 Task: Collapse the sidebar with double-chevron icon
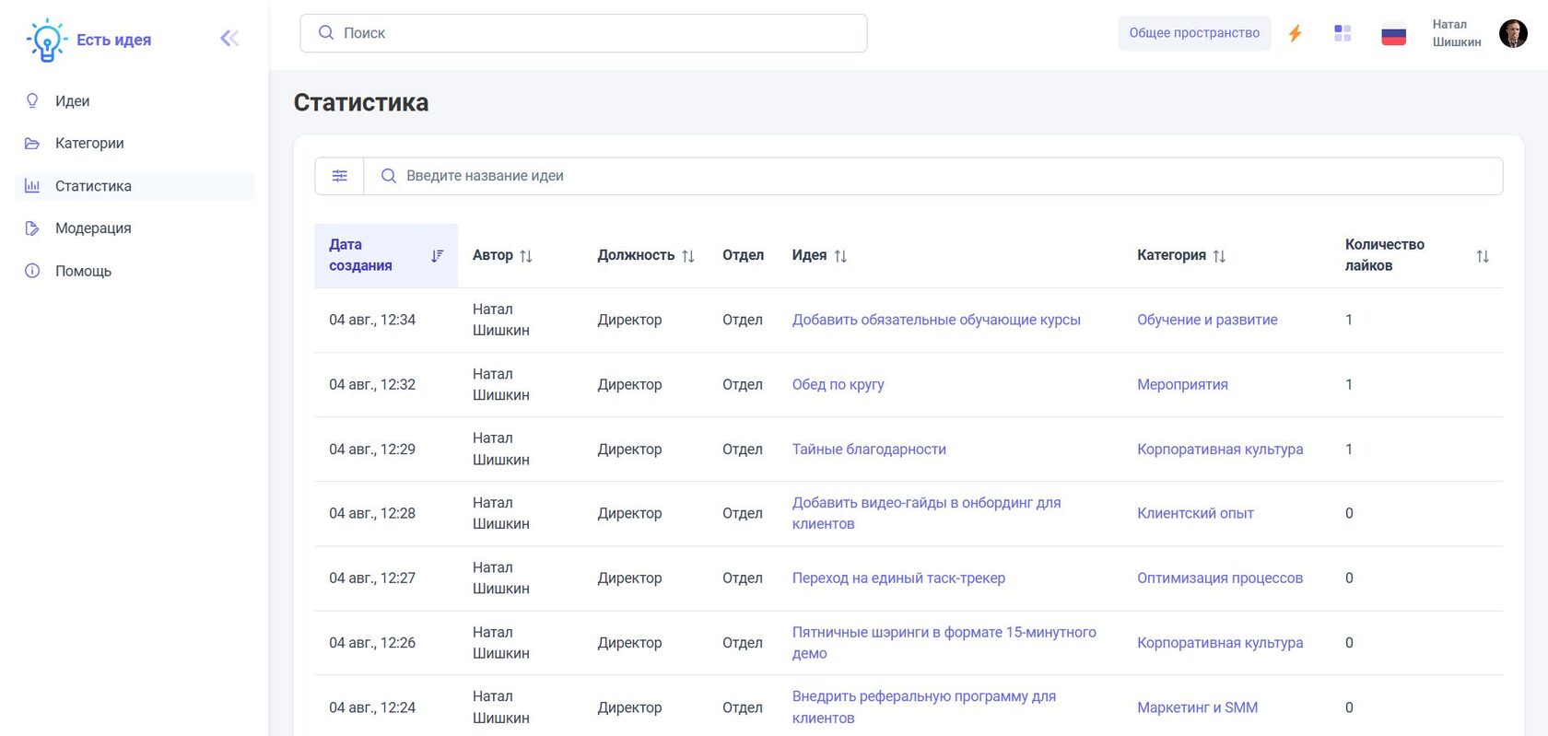click(229, 38)
